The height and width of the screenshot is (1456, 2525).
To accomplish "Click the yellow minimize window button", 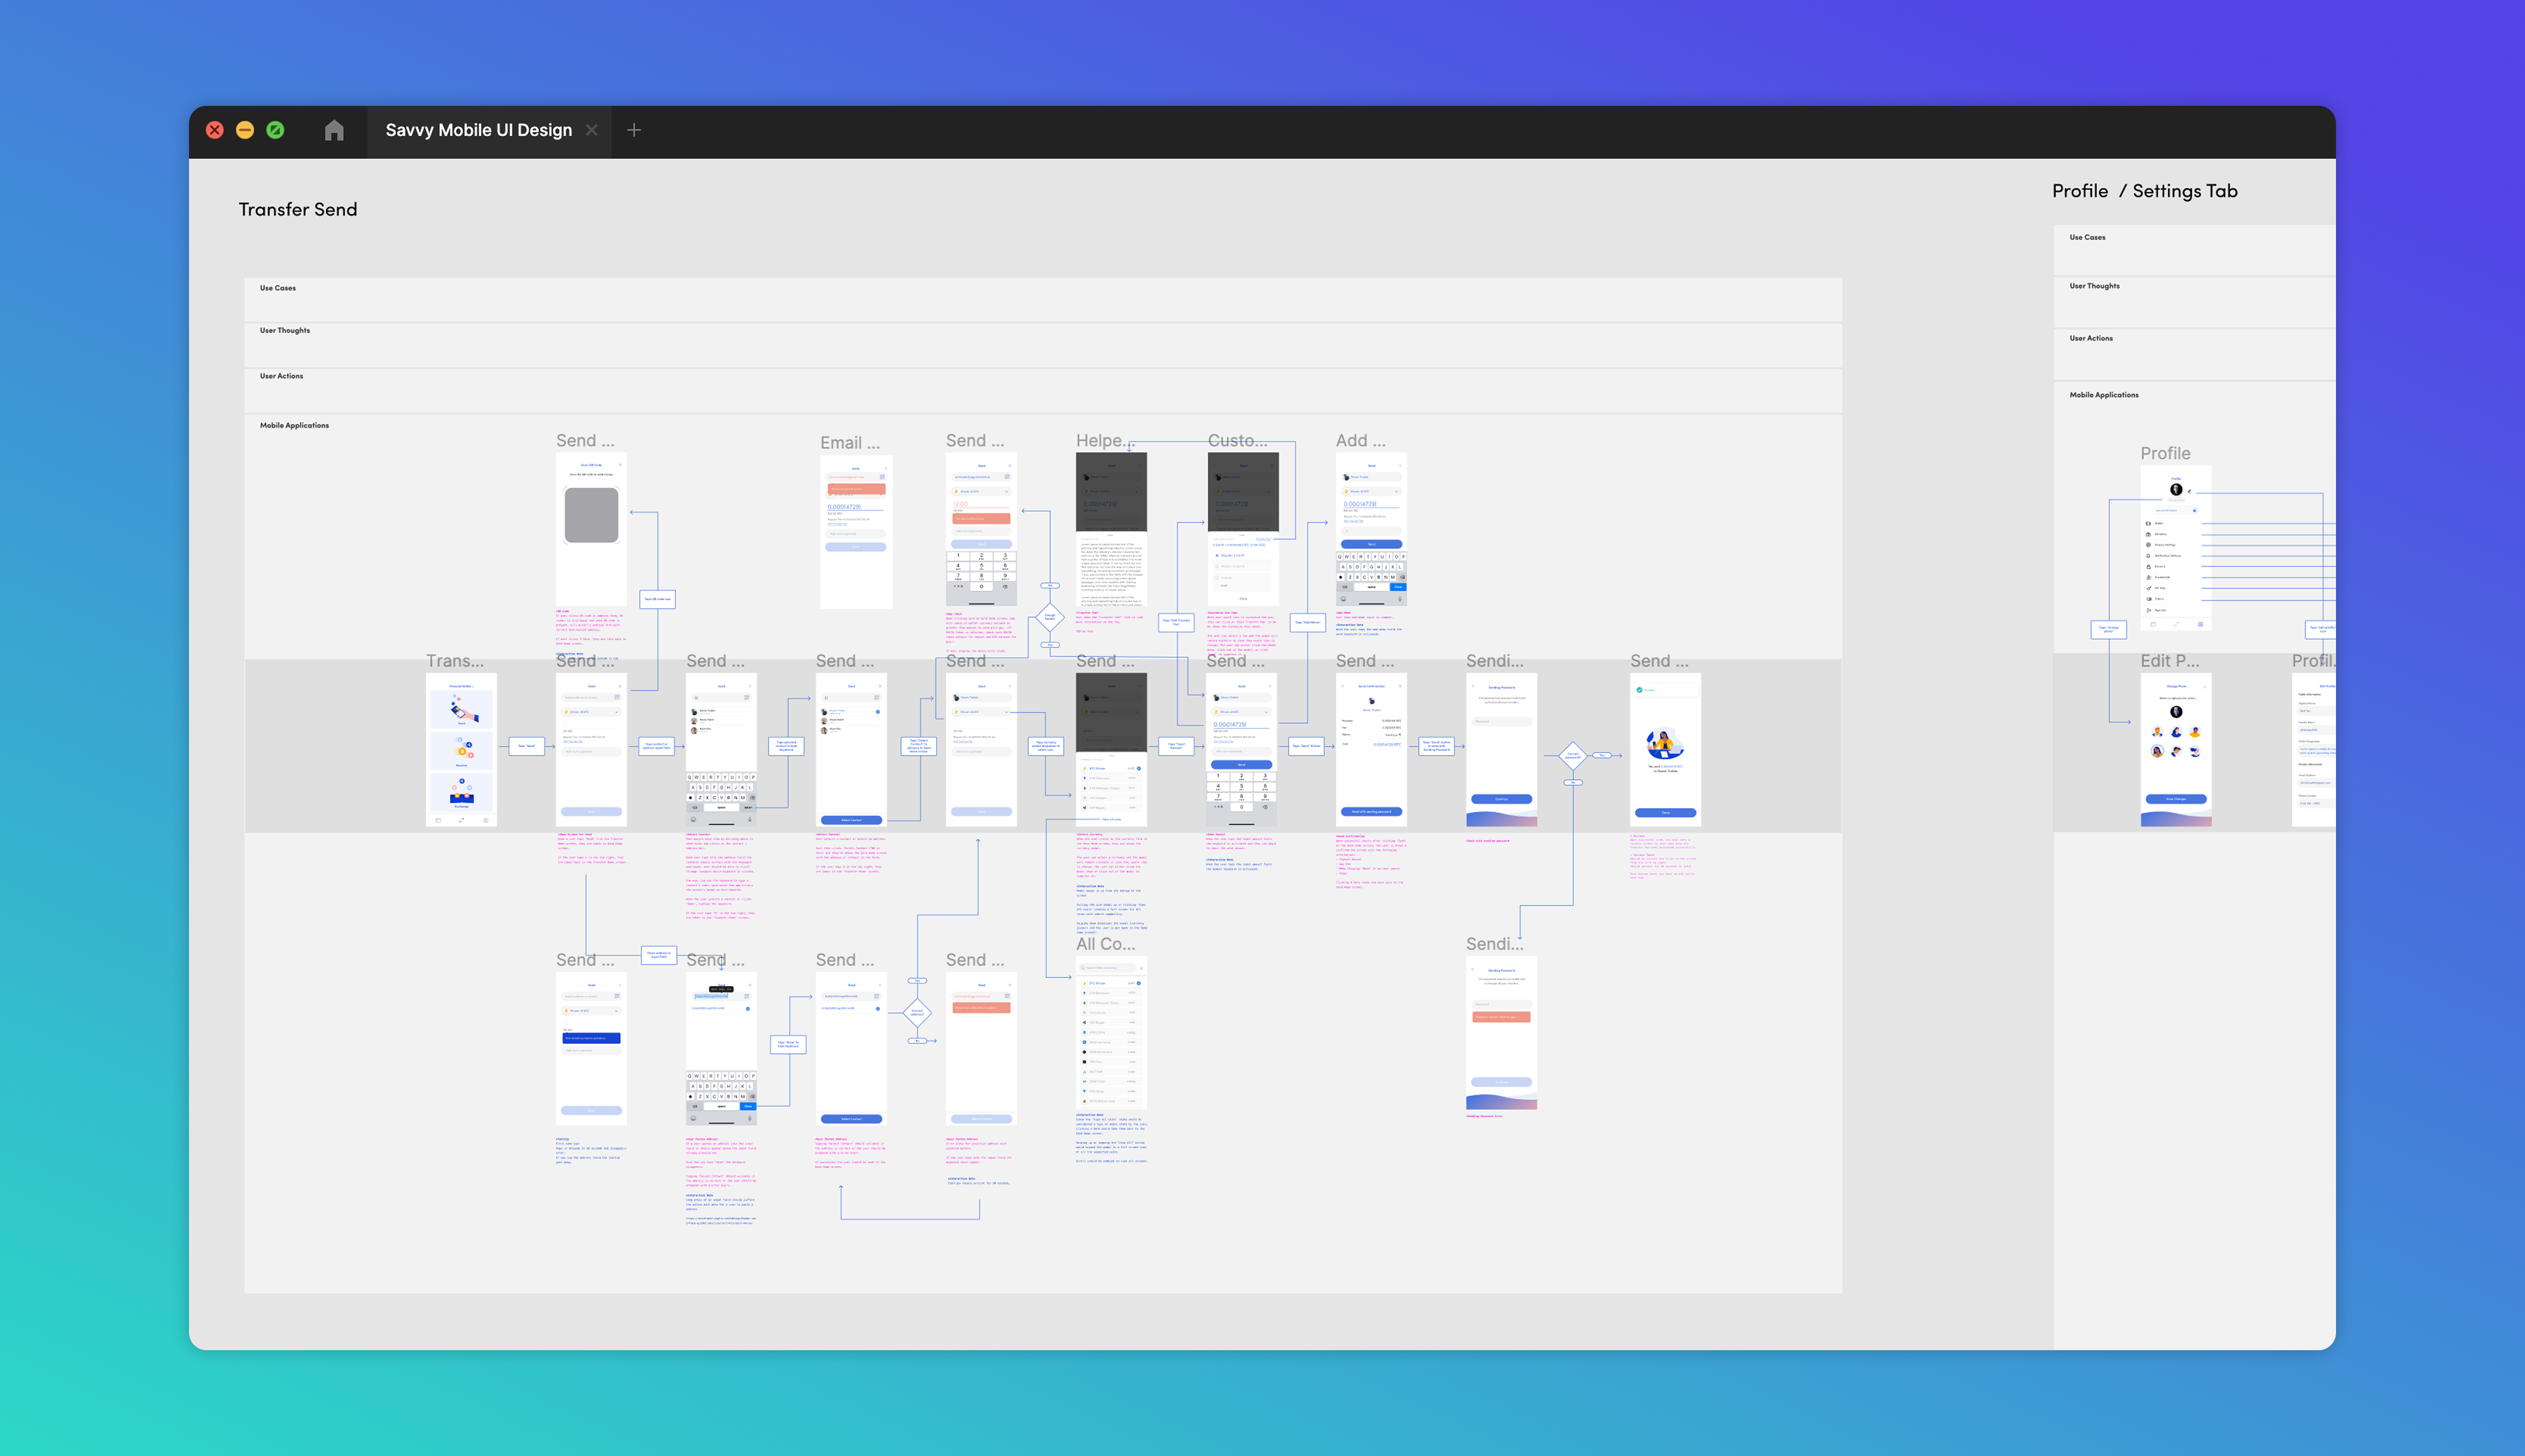I will (x=245, y=130).
